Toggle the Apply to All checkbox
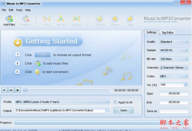Screen dimensions: 192x131 (x=116, y=102)
